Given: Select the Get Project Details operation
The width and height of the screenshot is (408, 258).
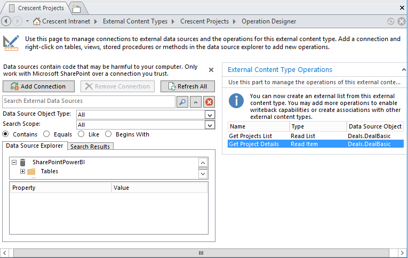Looking at the screenshot, I should tap(316, 144).
